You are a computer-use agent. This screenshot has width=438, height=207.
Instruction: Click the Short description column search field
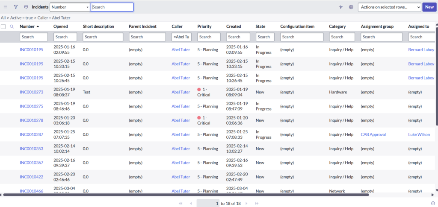pos(103,37)
